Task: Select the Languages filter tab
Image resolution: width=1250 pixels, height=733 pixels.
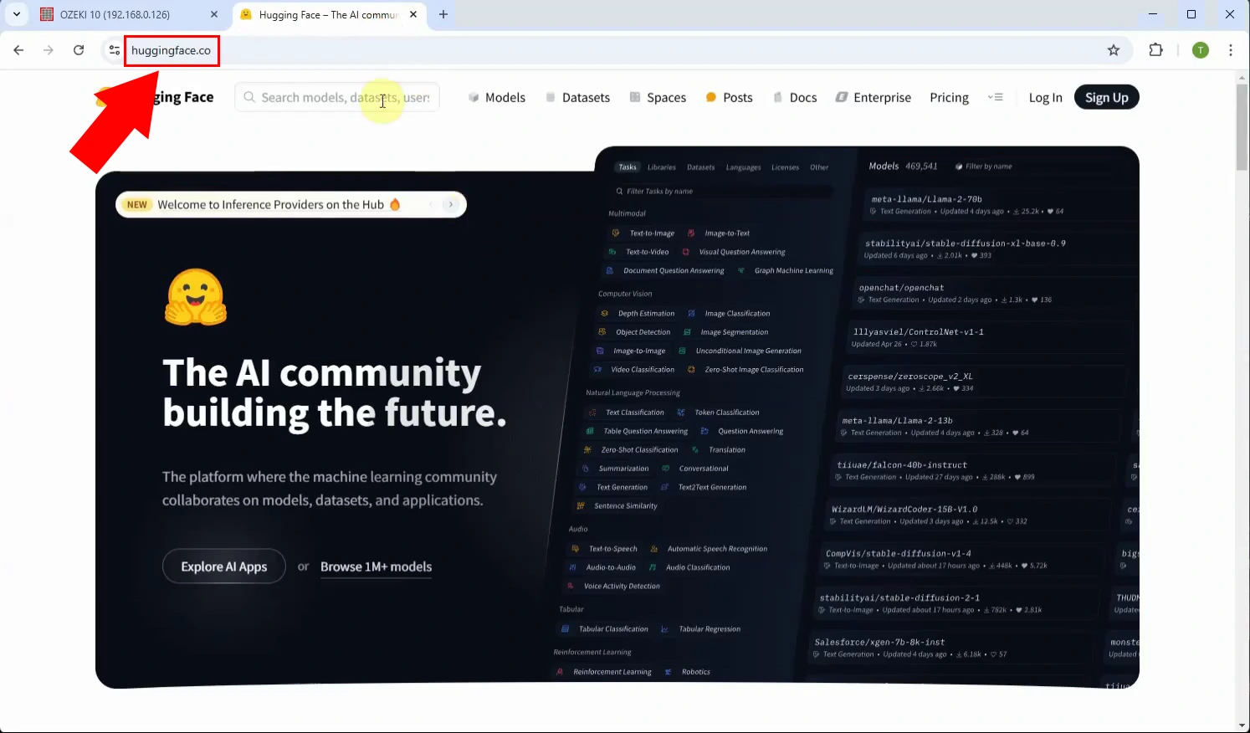Action: 743,167
